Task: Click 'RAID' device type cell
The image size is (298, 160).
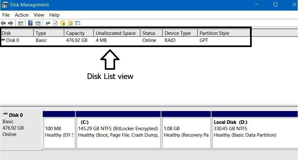Action: 170,40
